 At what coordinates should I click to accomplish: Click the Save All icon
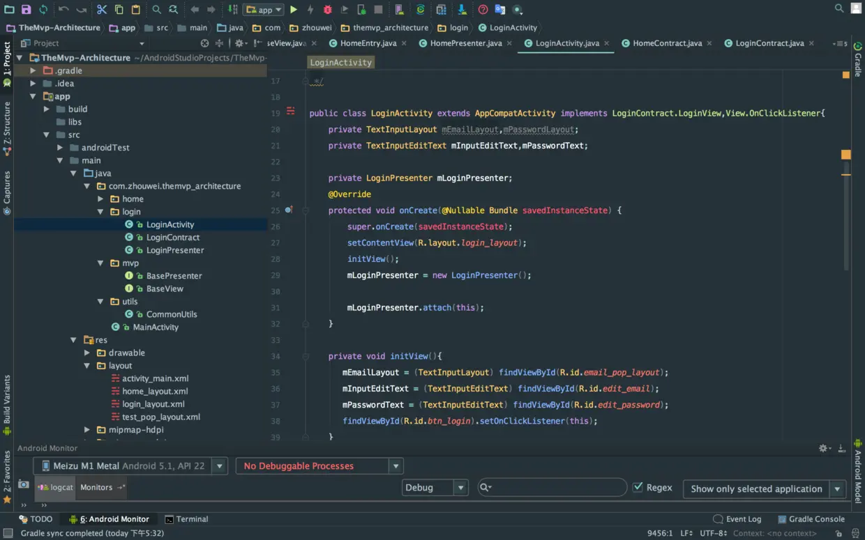(27, 10)
